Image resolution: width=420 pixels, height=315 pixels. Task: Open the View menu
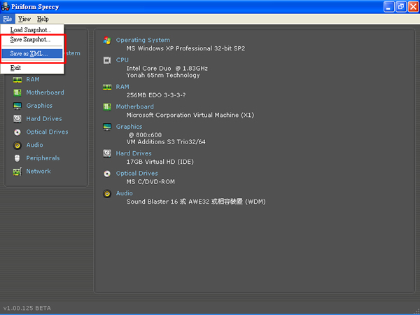(24, 19)
